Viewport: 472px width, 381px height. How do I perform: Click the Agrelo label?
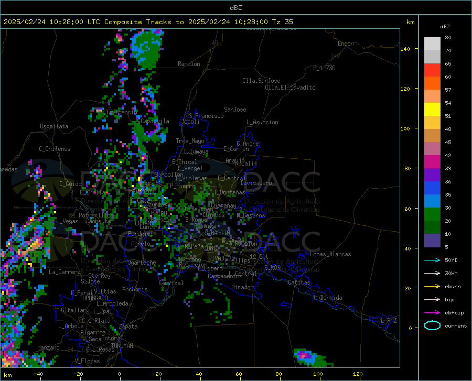pos(141,244)
